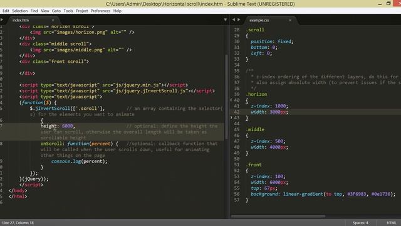Click js/jquery.jInvertScroll.js script source
Image resolution: width=401 pixels, height=226 pixels.
152,90
